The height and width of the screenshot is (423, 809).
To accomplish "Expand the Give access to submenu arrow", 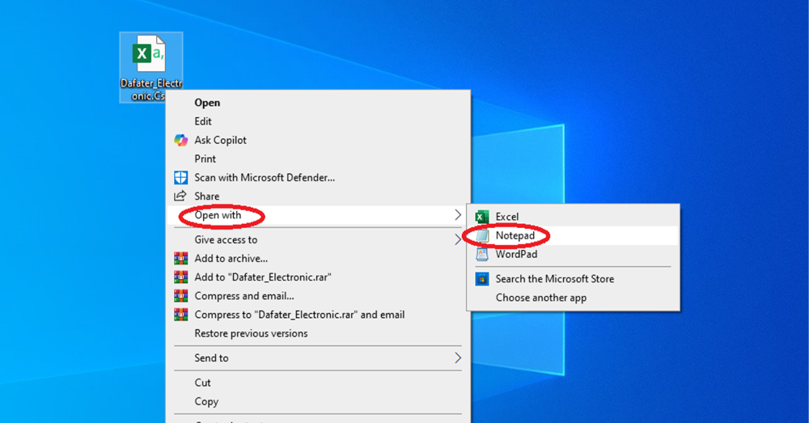I will (458, 240).
